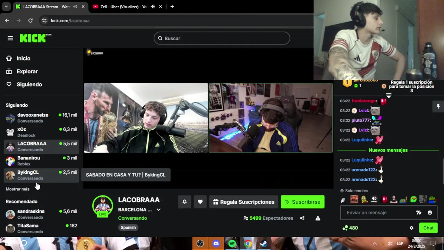444x250 pixels.
Task: Reload the page
Action: tap(31, 20)
